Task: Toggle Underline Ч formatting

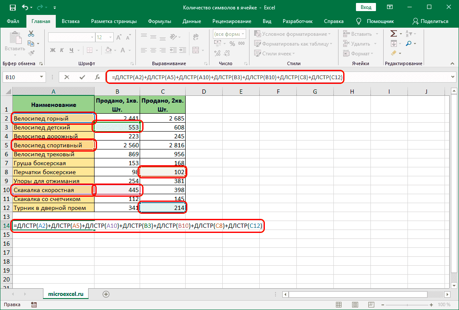Action: click(72, 50)
